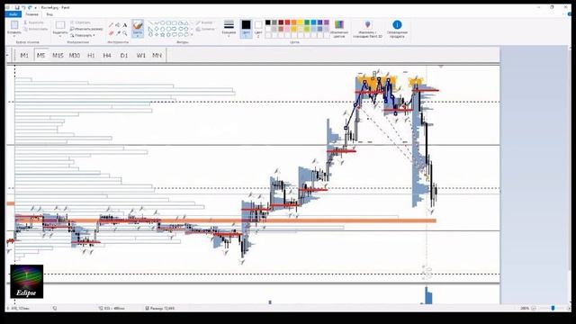The image size is (576, 324).
Task: Click the M1 timeframe in the chart image
Action: pos(24,56)
